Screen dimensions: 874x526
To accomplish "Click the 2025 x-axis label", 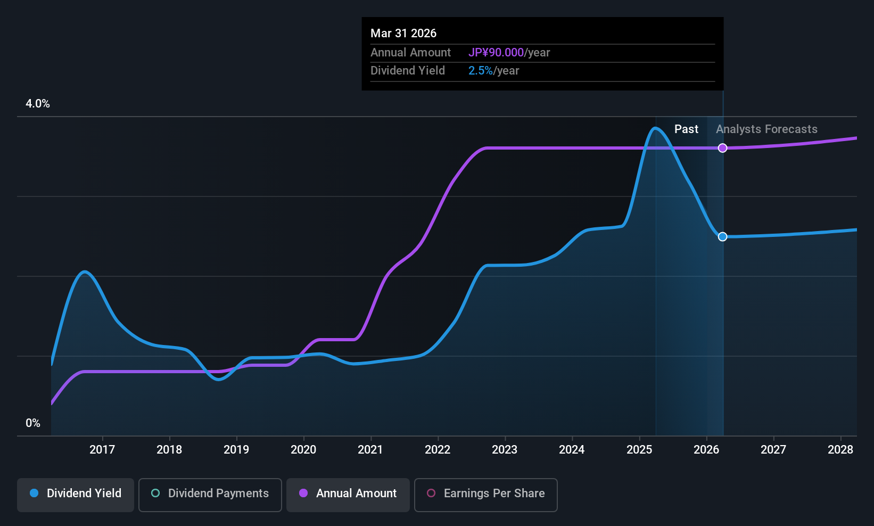I will (639, 450).
